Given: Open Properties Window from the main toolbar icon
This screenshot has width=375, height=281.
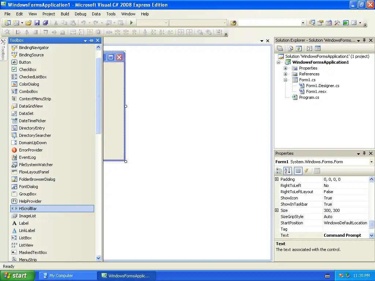Looking at the screenshot, I should [x=320, y=23].
